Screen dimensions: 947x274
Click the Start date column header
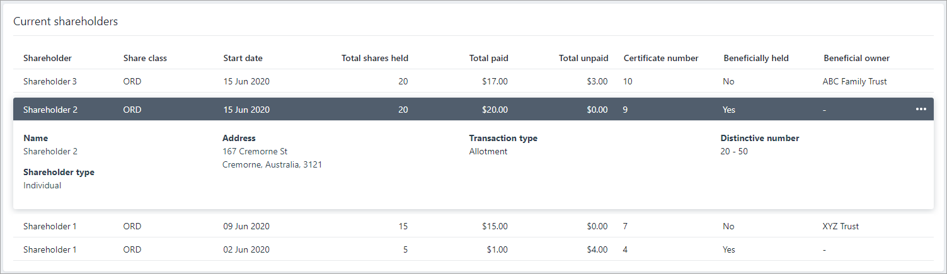click(243, 58)
